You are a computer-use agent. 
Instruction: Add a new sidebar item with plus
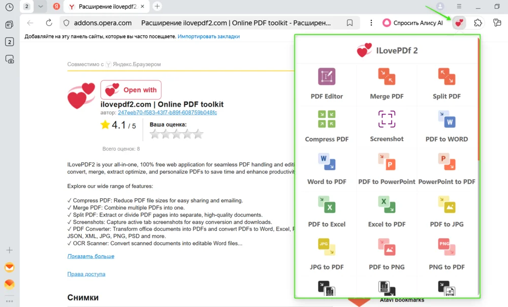[9, 250]
